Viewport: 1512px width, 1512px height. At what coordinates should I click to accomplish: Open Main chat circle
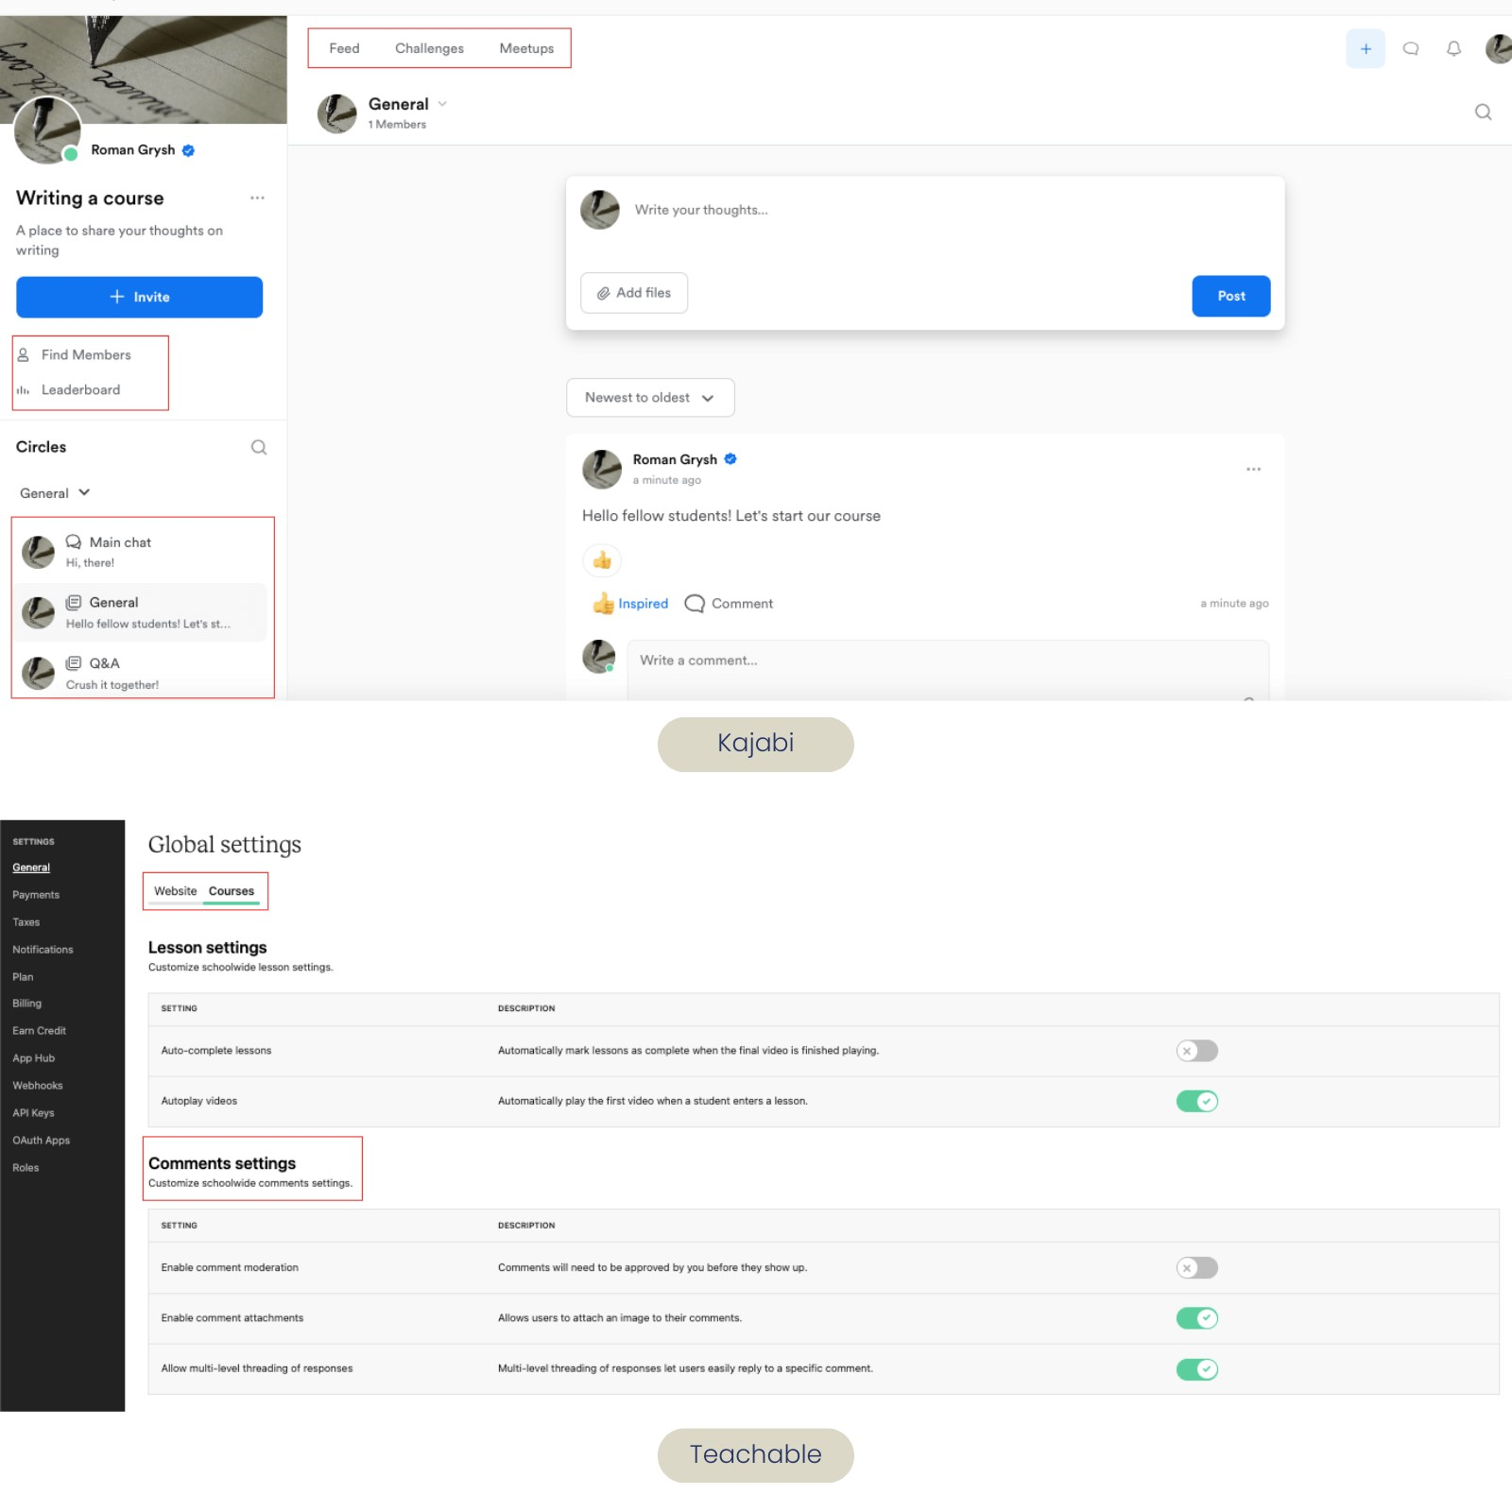142,552
